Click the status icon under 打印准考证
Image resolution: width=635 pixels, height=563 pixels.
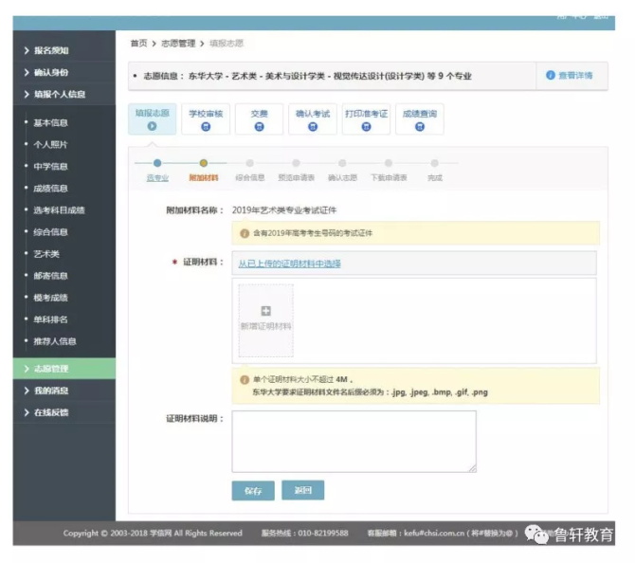pos(366,127)
